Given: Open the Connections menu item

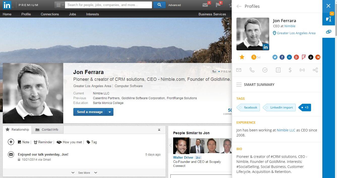Looking at the screenshot, I should tap(50, 14).
